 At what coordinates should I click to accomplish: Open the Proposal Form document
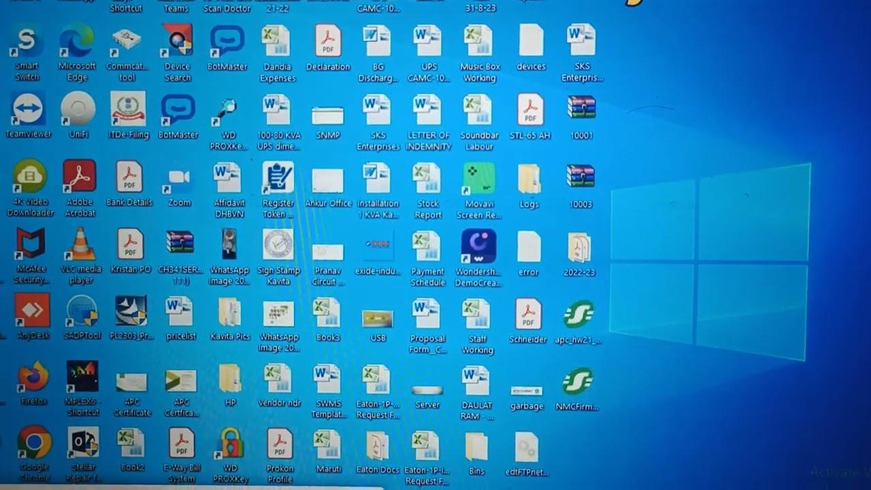[x=427, y=314]
